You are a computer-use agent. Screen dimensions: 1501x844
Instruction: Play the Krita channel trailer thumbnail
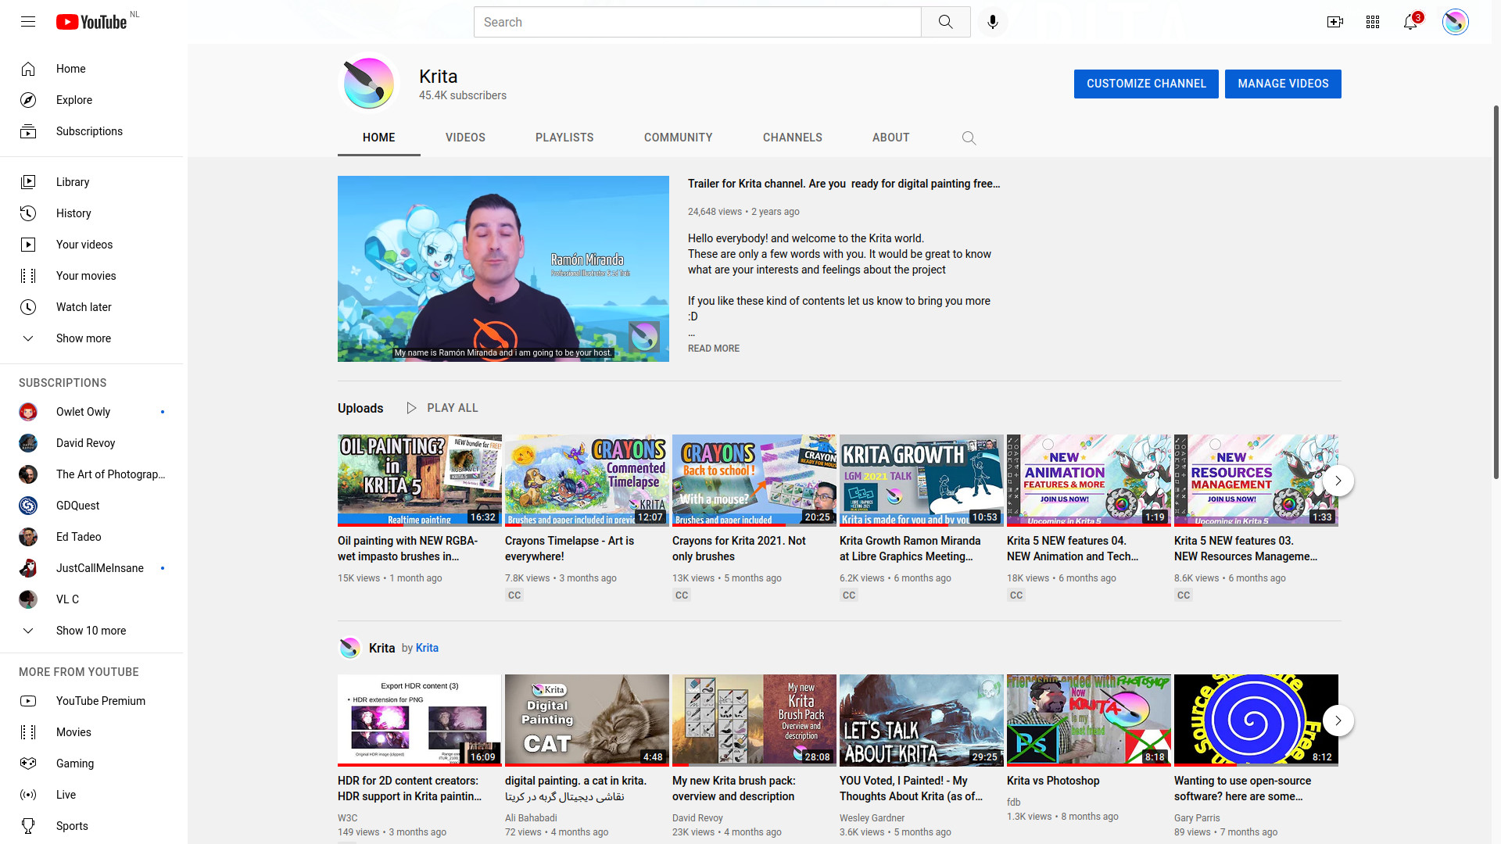click(x=503, y=269)
